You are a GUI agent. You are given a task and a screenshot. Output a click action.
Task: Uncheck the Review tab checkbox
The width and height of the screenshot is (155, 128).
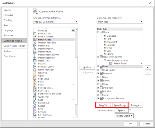101,81
